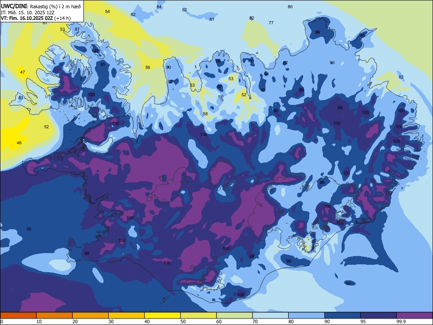Click the bright yellow 40–50 legend swatch
Screen dimensions: 433x325
(162, 315)
